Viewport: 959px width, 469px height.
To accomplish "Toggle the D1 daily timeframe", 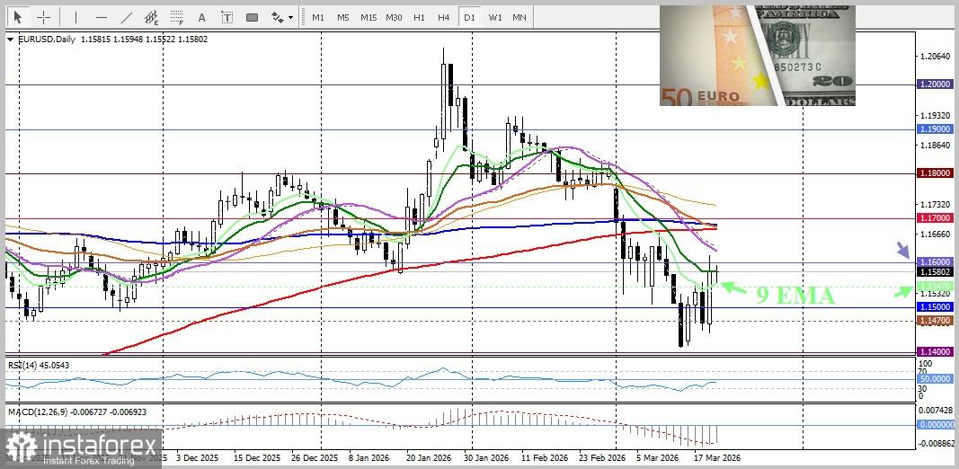I will 469,17.
